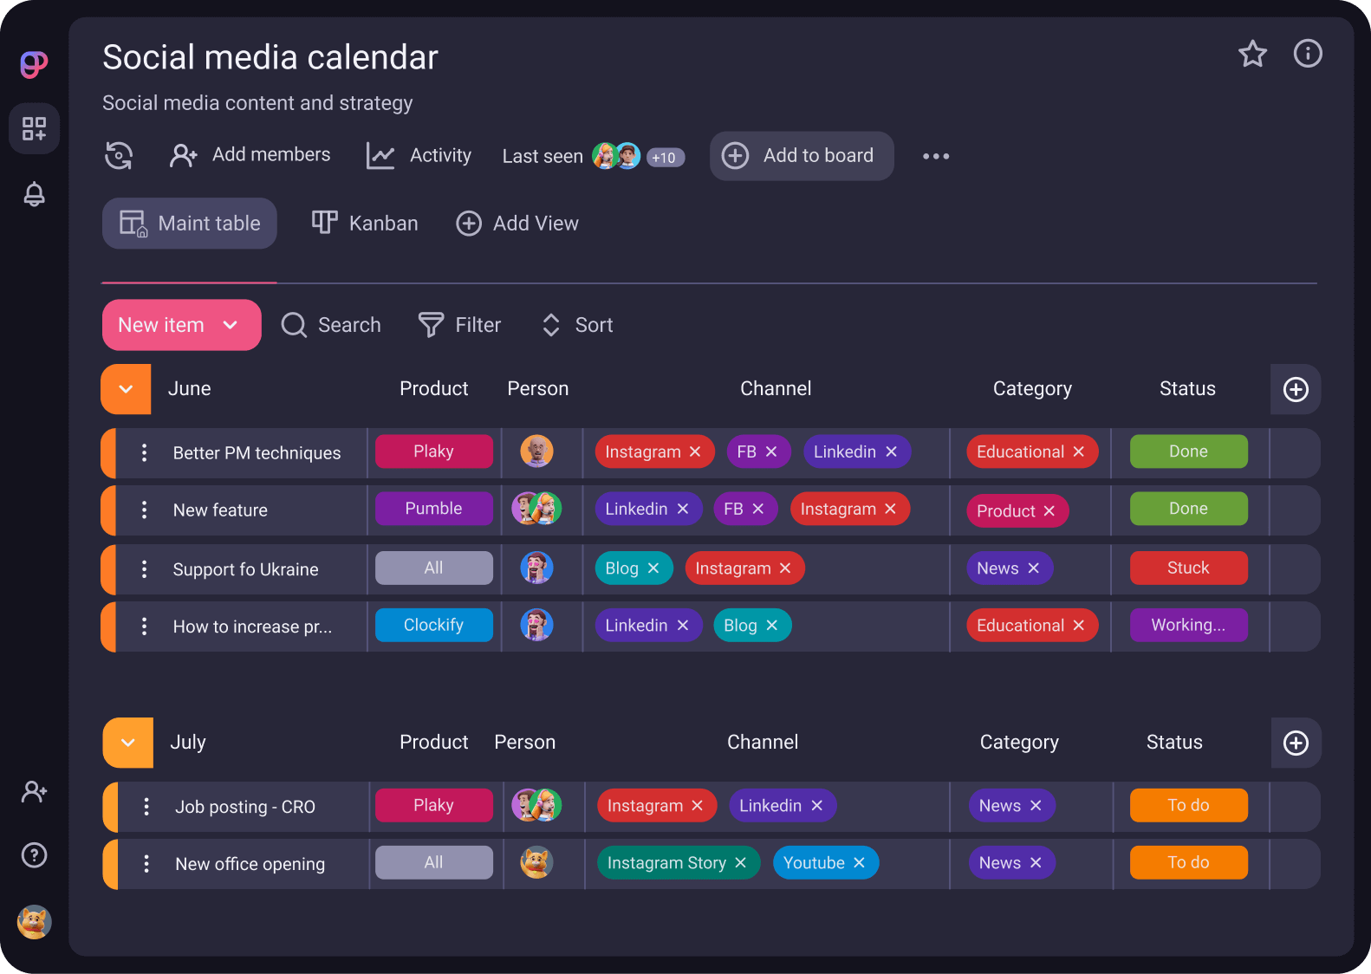The width and height of the screenshot is (1371, 974).
Task: Open the Filter option
Action: (x=459, y=325)
